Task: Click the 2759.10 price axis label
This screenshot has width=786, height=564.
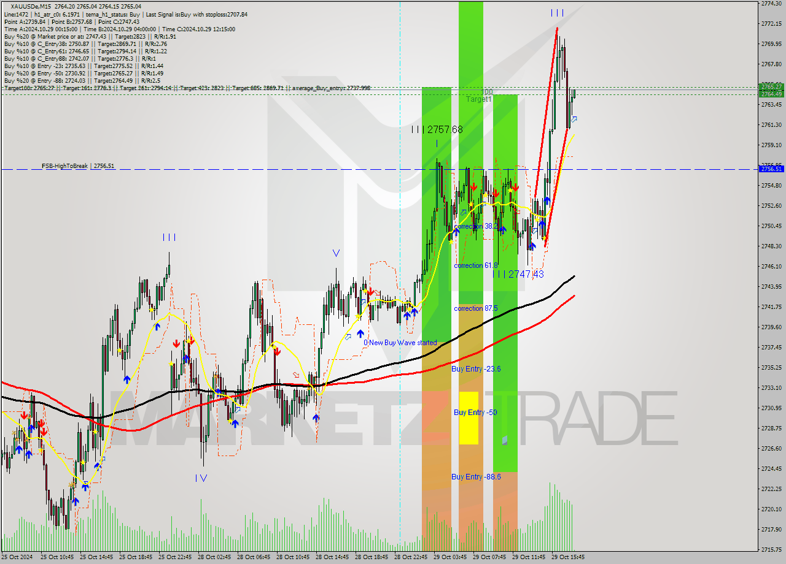Action: point(771,145)
